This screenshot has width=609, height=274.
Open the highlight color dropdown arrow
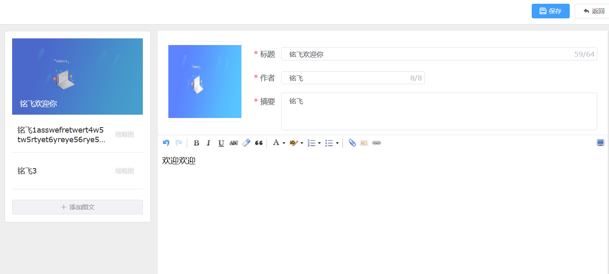[302, 143]
